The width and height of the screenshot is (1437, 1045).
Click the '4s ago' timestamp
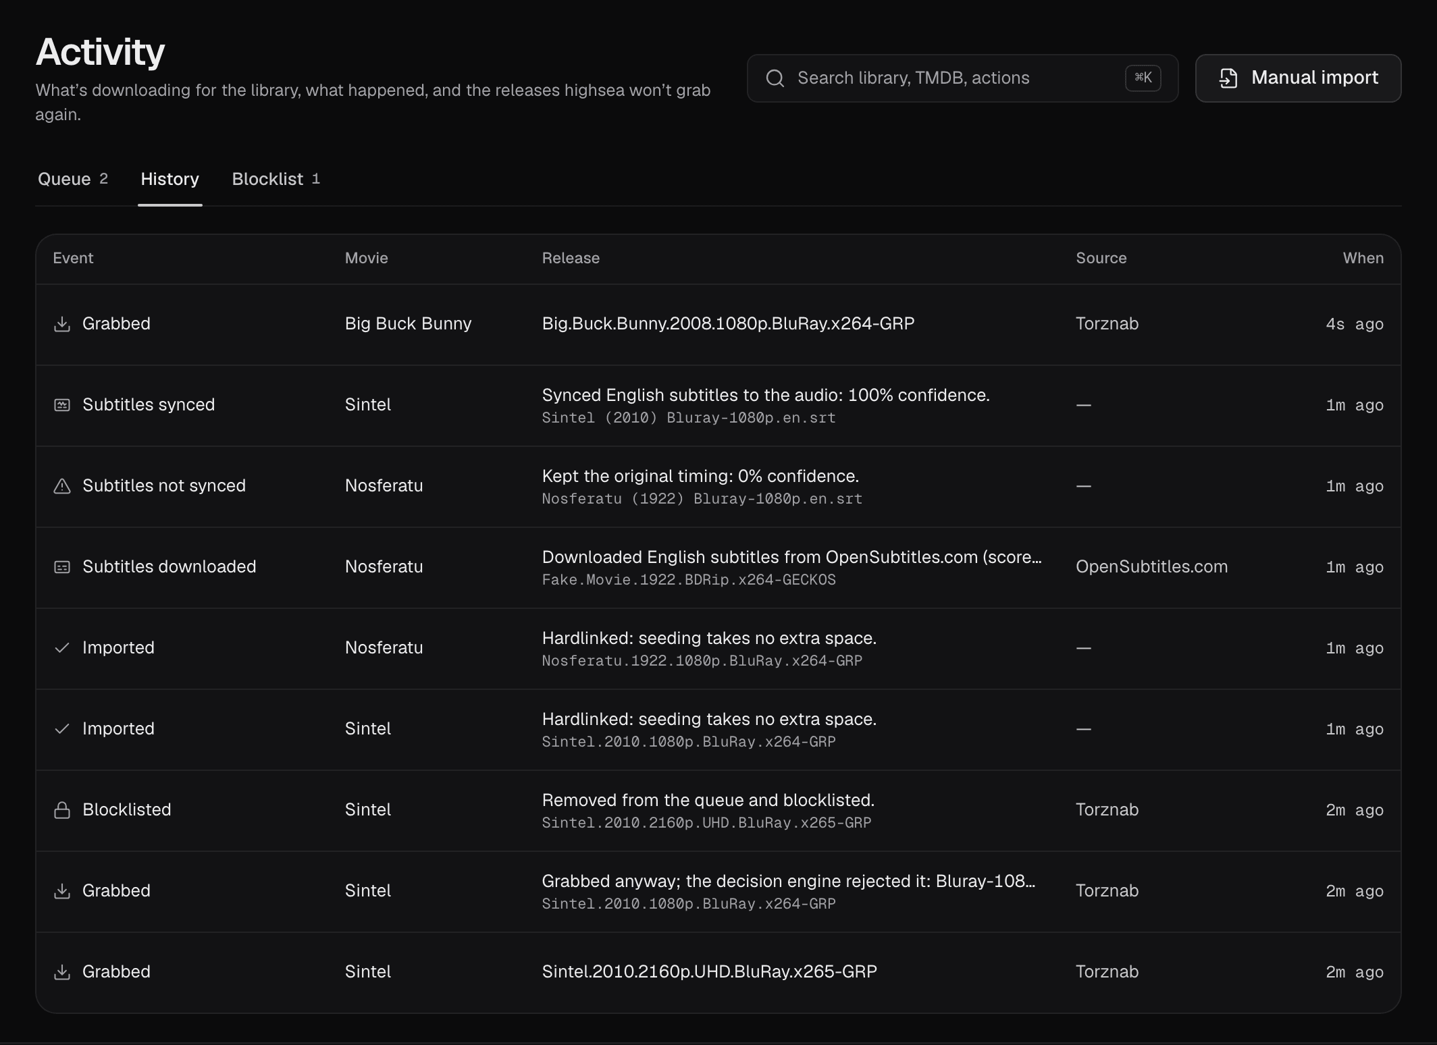(1355, 324)
